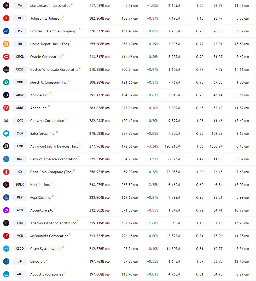
Task: Open the MA ticker symbol
Action: tap(20, 5)
